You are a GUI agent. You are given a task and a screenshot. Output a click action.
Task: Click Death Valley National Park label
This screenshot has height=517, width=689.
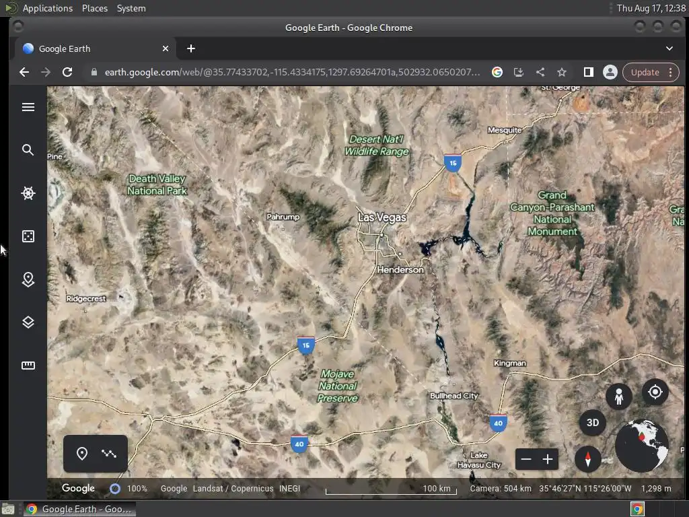(x=157, y=184)
